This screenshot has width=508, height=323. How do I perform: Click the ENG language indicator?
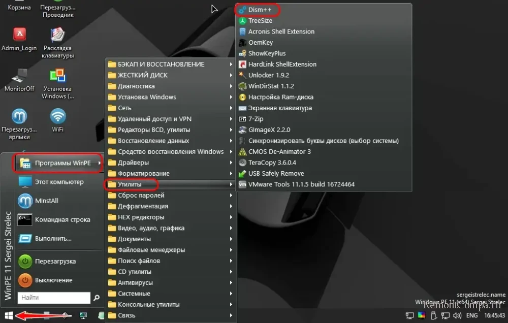472,315
